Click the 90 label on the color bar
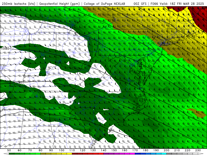The height and width of the screenshot is (155, 207). (51, 150)
